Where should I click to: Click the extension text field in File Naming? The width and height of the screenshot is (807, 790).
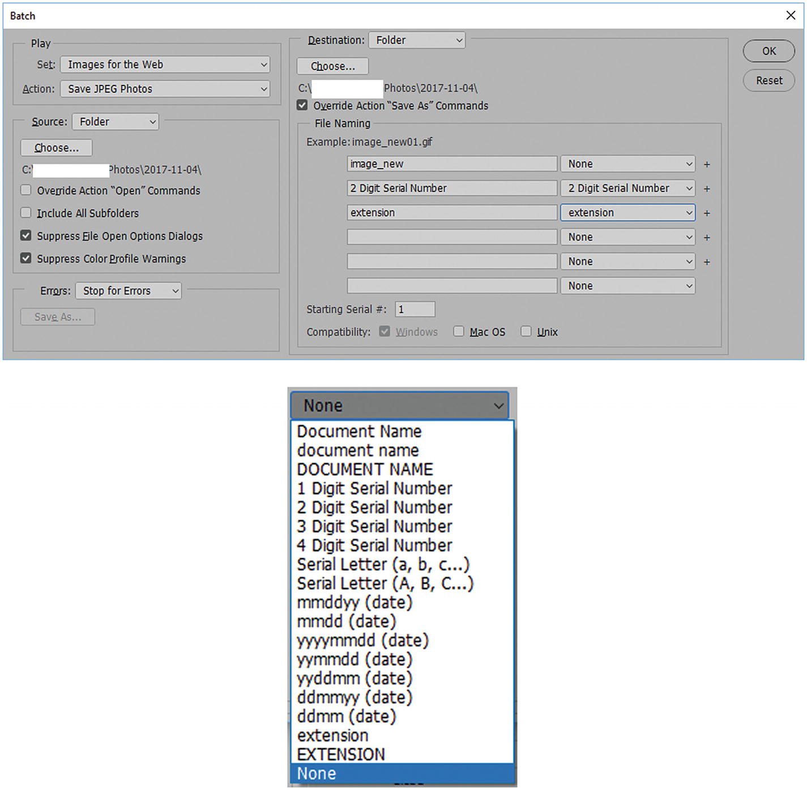click(x=452, y=213)
